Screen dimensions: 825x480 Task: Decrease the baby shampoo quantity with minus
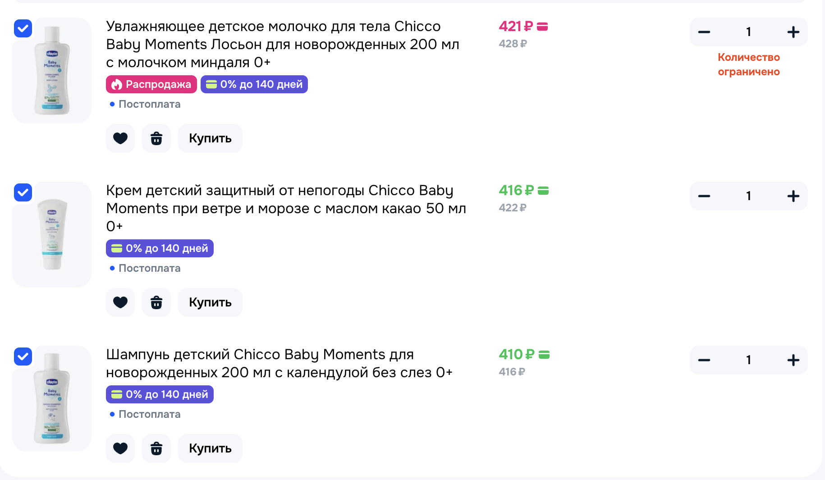point(704,360)
